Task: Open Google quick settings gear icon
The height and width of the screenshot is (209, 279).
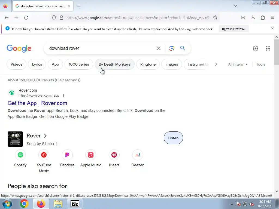Action: click(256, 48)
